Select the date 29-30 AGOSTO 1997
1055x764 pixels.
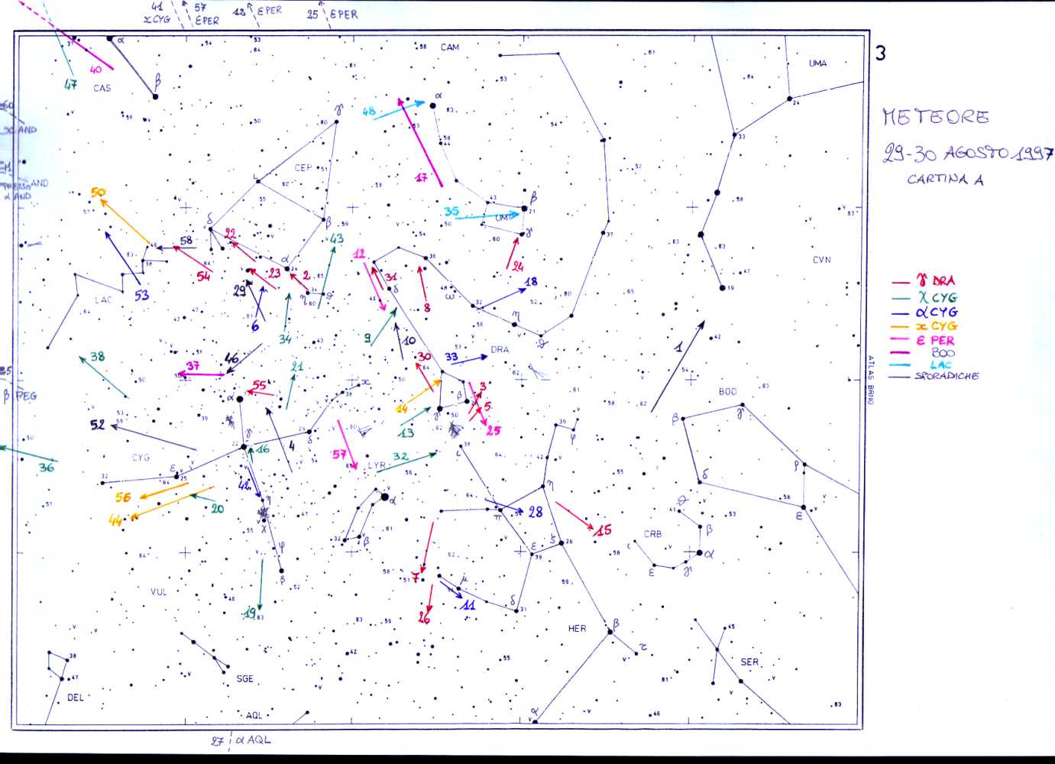coord(968,154)
